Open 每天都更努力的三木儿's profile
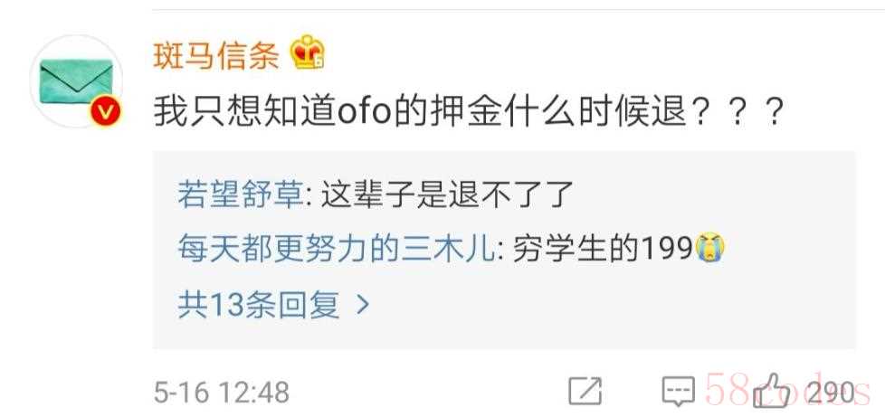Viewport: 885px width, 417px height. pos(338,249)
